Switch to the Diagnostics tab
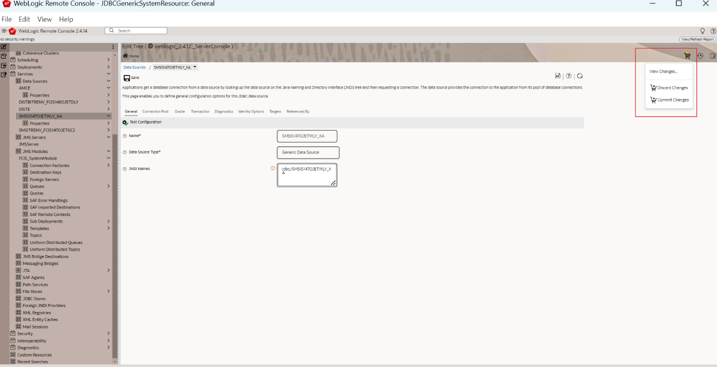717x367 pixels. tap(224, 111)
